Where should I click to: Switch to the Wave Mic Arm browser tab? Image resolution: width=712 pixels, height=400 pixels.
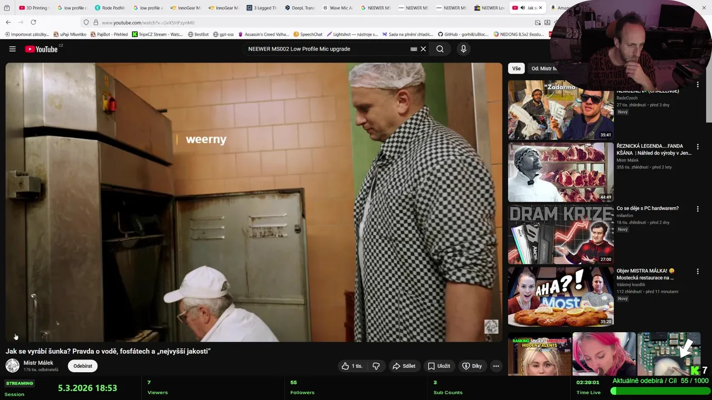click(338, 8)
